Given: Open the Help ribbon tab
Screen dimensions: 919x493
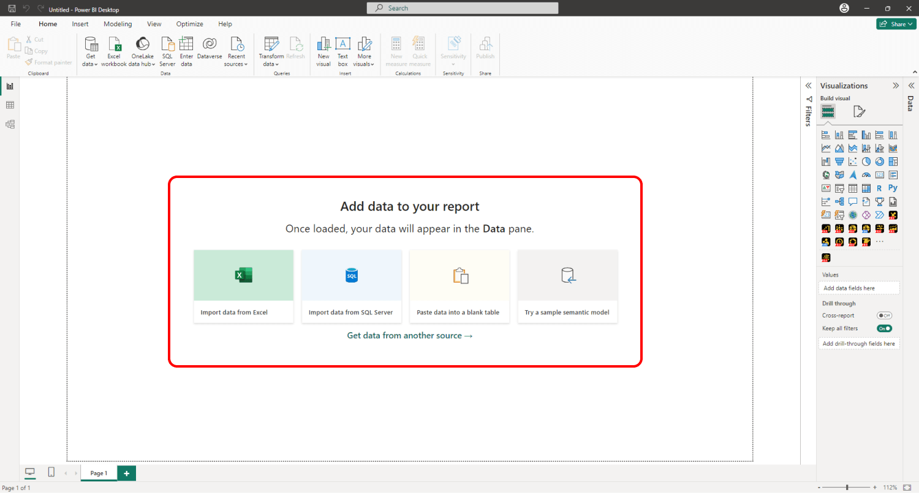Looking at the screenshot, I should click(x=225, y=24).
